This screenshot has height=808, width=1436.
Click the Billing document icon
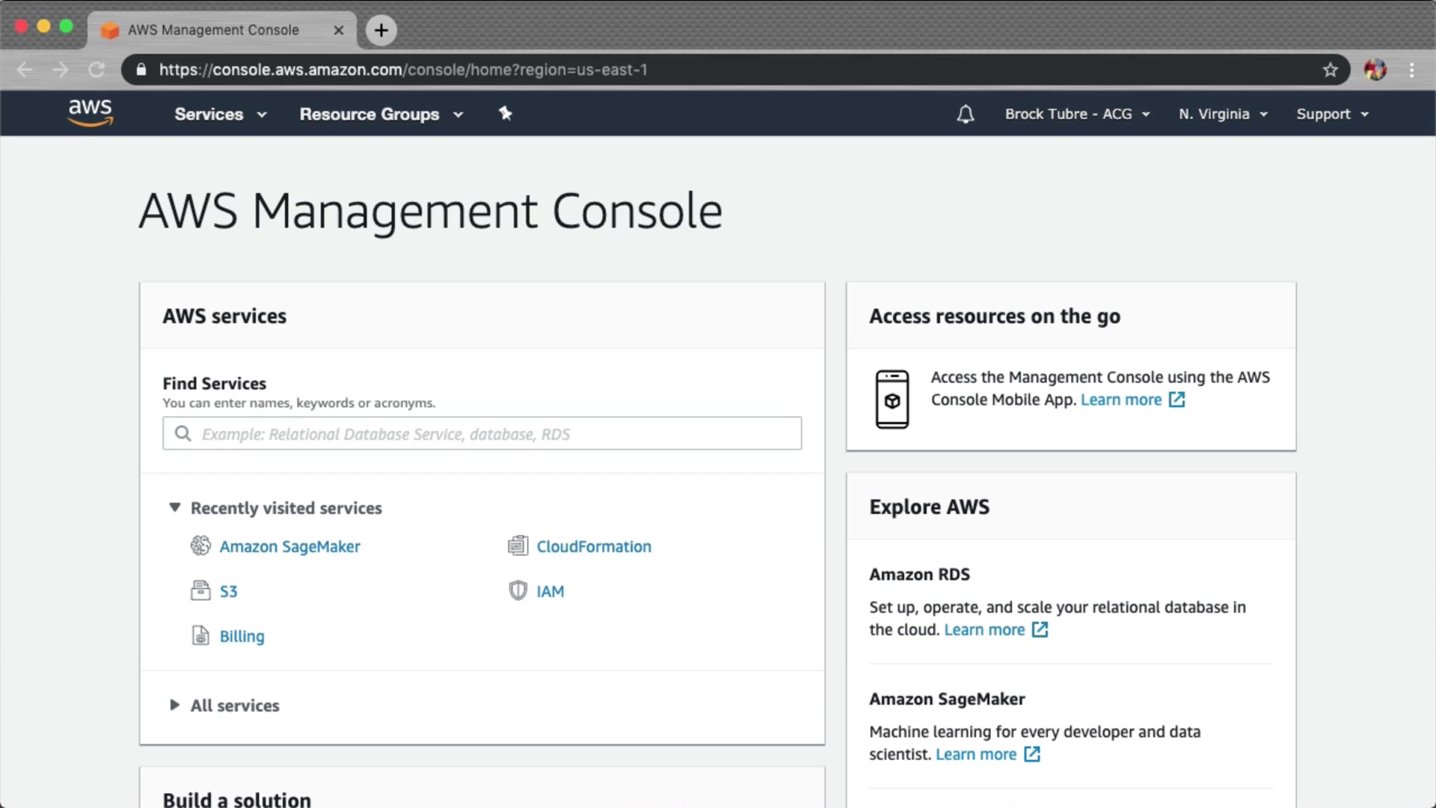[x=200, y=636]
